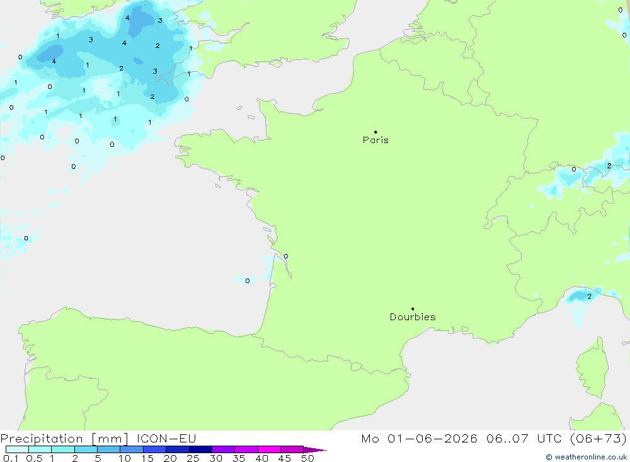Pick the 45–50 mm legend swatch

[292, 449]
